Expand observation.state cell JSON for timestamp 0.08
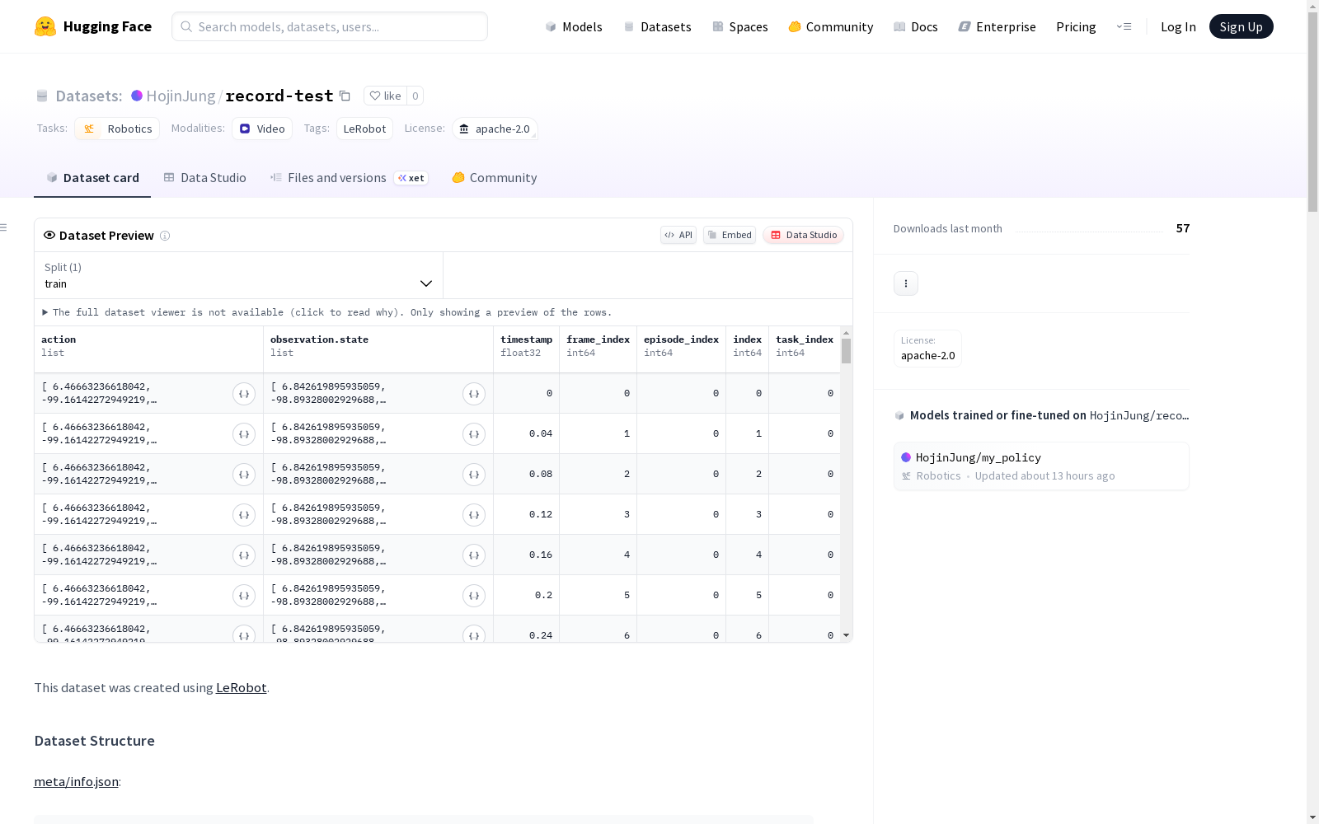The width and height of the screenshot is (1319, 824). [474, 475]
